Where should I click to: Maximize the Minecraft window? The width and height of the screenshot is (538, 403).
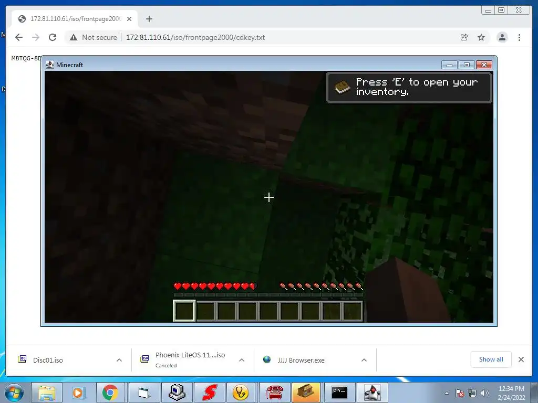click(467, 65)
